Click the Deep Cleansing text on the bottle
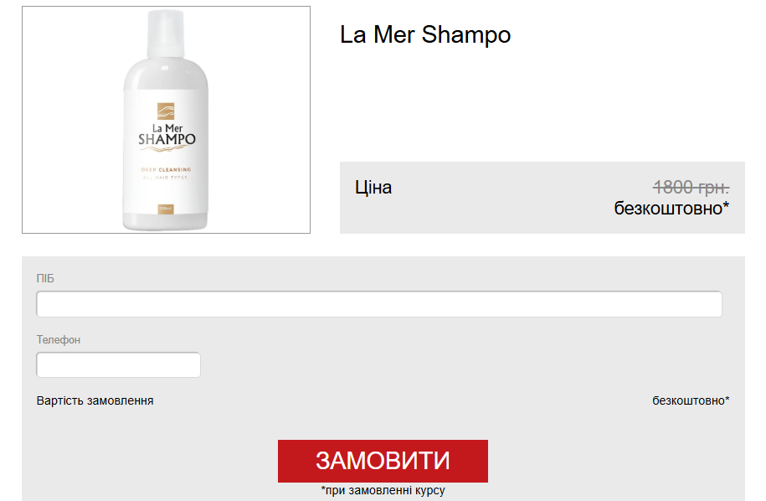This screenshot has height=501, width=766. click(x=166, y=169)
